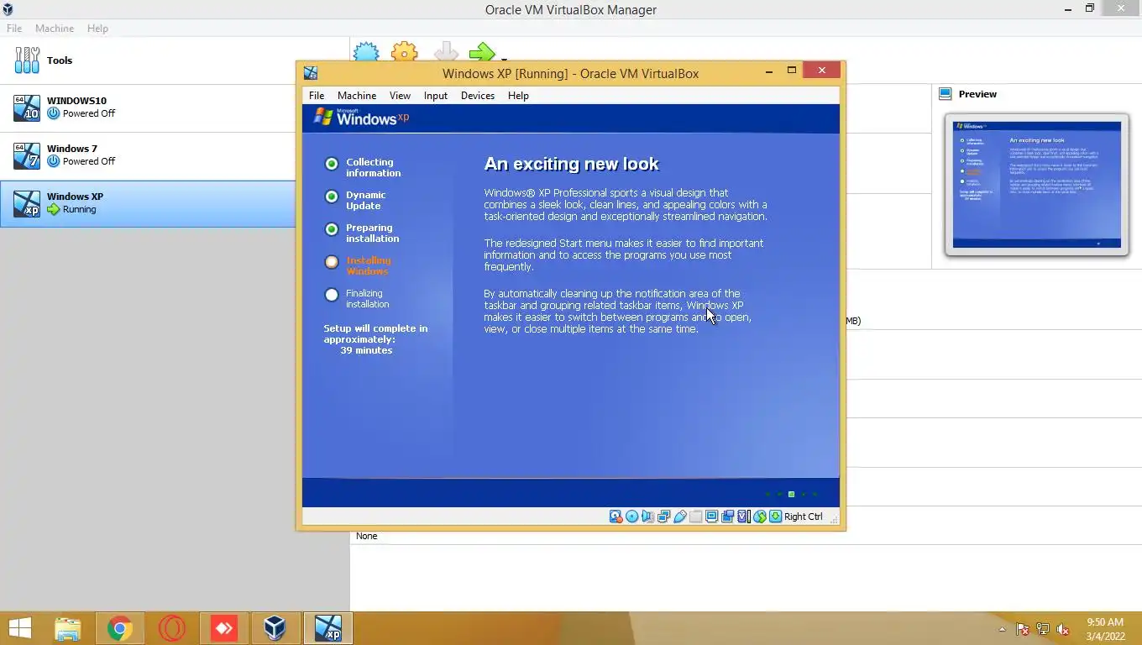Viewport: 1142px width, 645px height.
Task: Open Help menu in Windows XP VM window
Action: tap(518, 96)
